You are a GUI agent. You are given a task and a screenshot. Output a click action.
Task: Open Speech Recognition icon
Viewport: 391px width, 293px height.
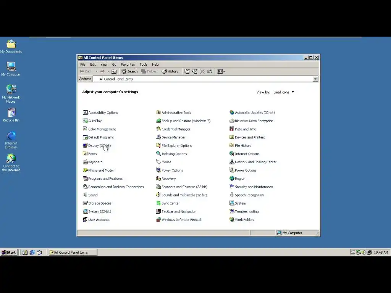click(232, 195)
